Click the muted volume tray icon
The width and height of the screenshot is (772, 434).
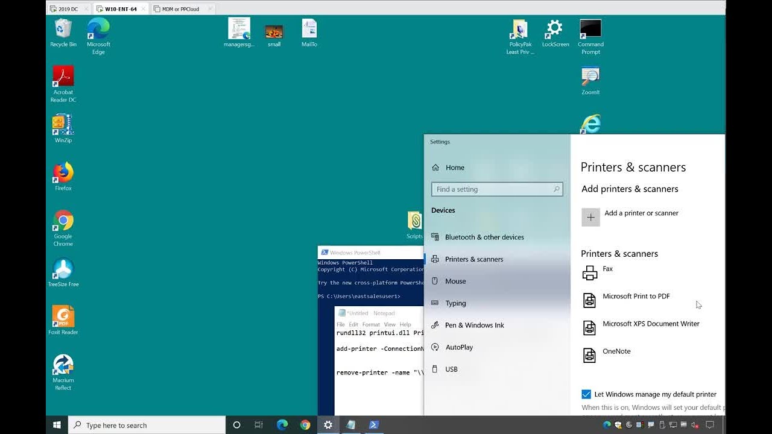[695, 425]
